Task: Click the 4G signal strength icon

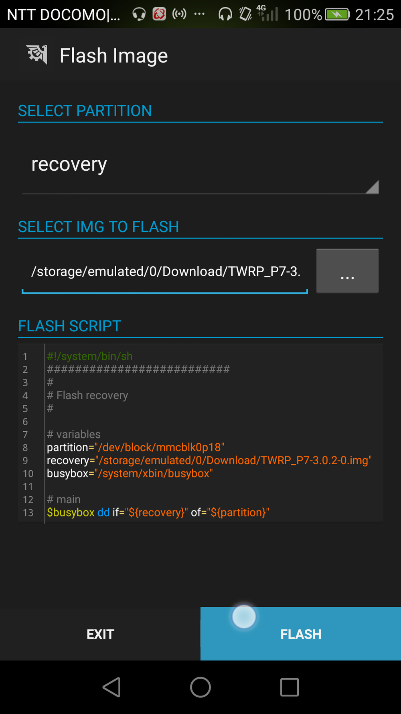Action: pyautogui.click(x=267, y=13)
